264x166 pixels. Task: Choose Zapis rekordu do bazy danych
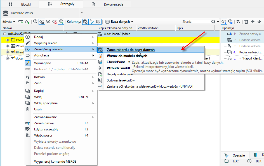point(151,50)
